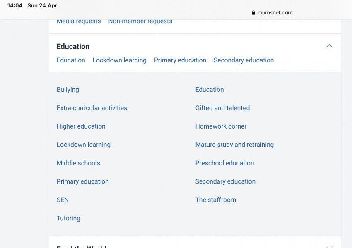Image resolution: width=352 pixels, height=248 pixels.
Task: Open Homework corner
Action: (x=221, y=126)
